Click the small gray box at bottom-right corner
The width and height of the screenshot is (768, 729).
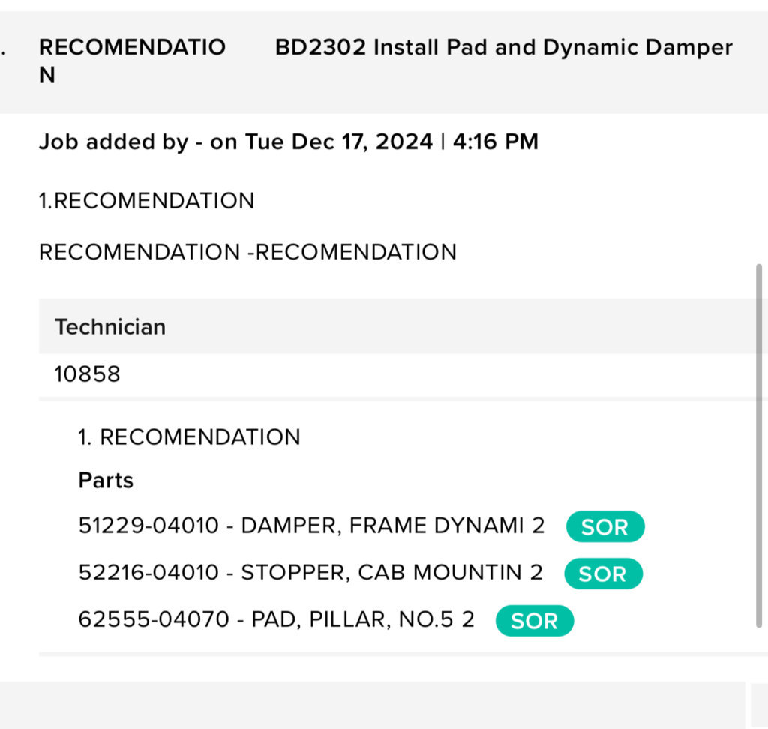(759, 706)
